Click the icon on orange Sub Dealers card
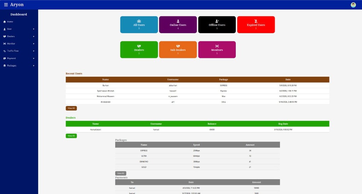The height and width of the screenshot is (194, 362). tap(178, 46)
